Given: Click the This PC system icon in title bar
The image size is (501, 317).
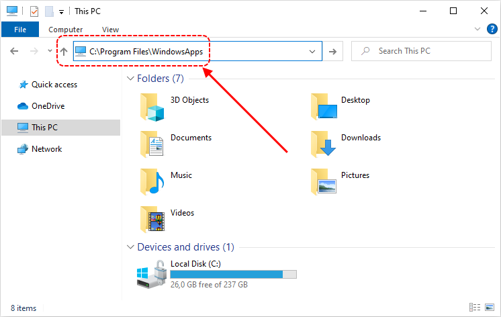Looking at the screenshot, I should [x=12, y=11].
